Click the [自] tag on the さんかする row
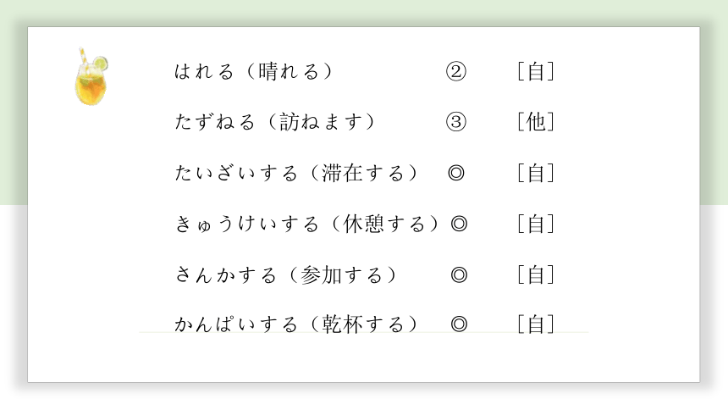 pyautogui.click(x=536, y=274)
